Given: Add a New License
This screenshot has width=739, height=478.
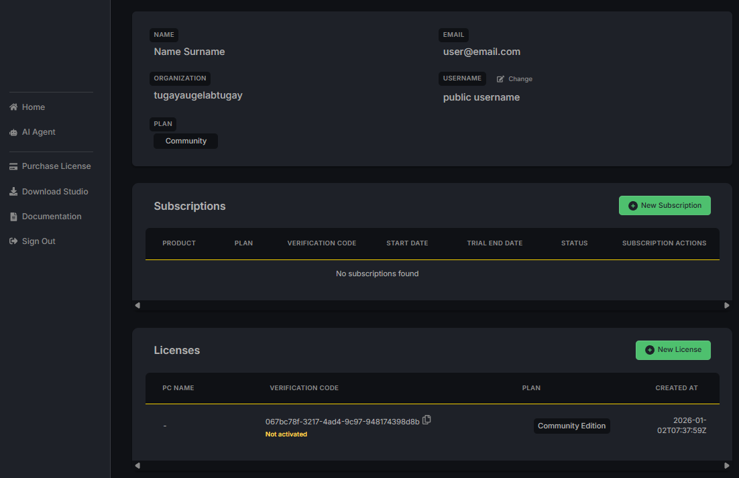Looking at the screenshot, I should pos(673,350).
